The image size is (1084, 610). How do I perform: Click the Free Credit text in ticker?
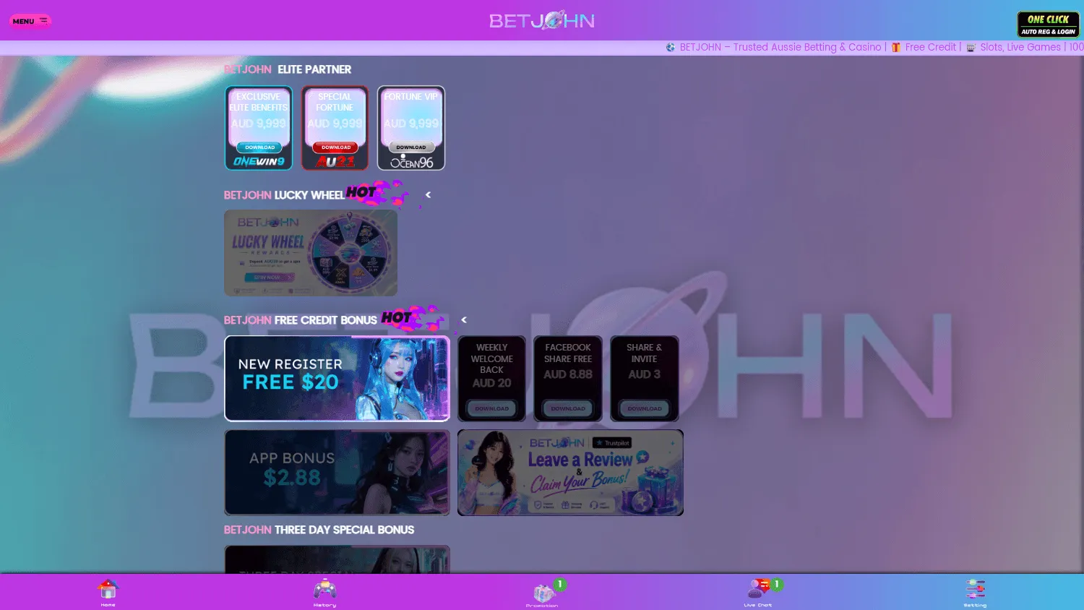click(930, 47)
